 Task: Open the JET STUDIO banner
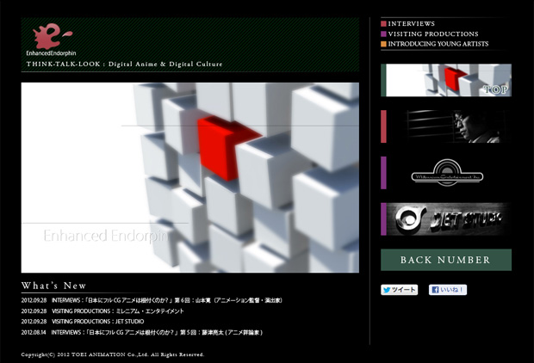click(x=448, y=219)
